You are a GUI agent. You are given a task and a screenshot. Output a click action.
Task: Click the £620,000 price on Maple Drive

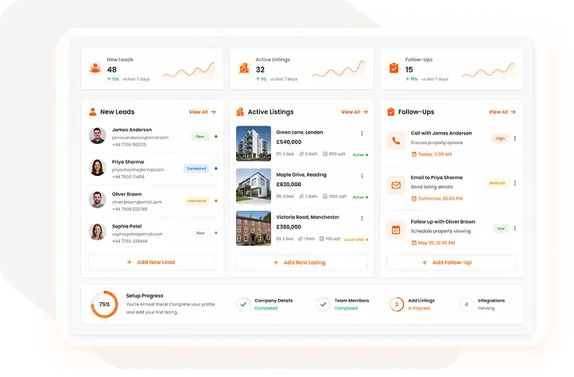click(x=289, y=185)
